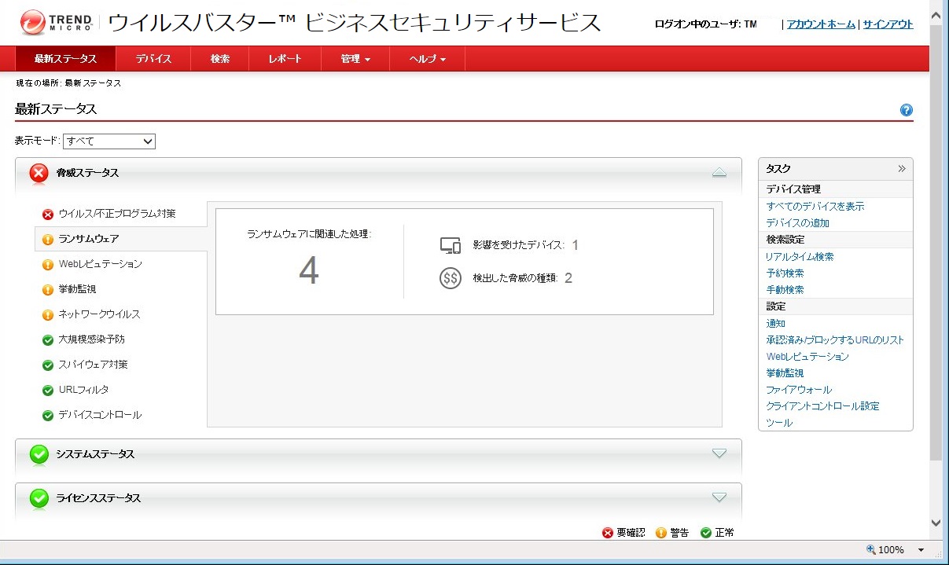Click the vertical scrollbar down arrow
Image resolution: width=949 pixels, height=565 pixels.
click(x=936, y=522)
